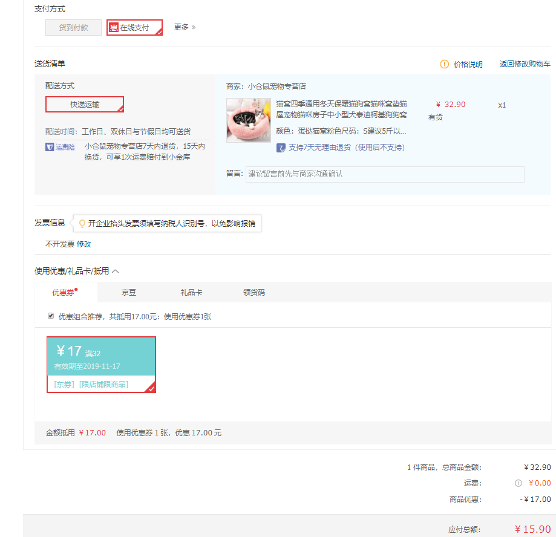556x537 pixels.
Task: Open the pink cat bed product thumbnail
Action: [249, 120]
